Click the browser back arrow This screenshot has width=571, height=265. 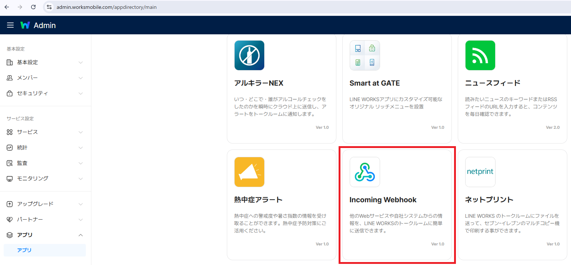(7, 7)
